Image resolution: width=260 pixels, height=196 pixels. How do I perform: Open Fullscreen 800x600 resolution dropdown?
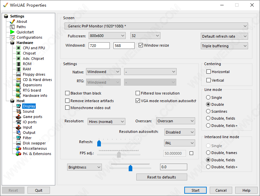point(107,36)
